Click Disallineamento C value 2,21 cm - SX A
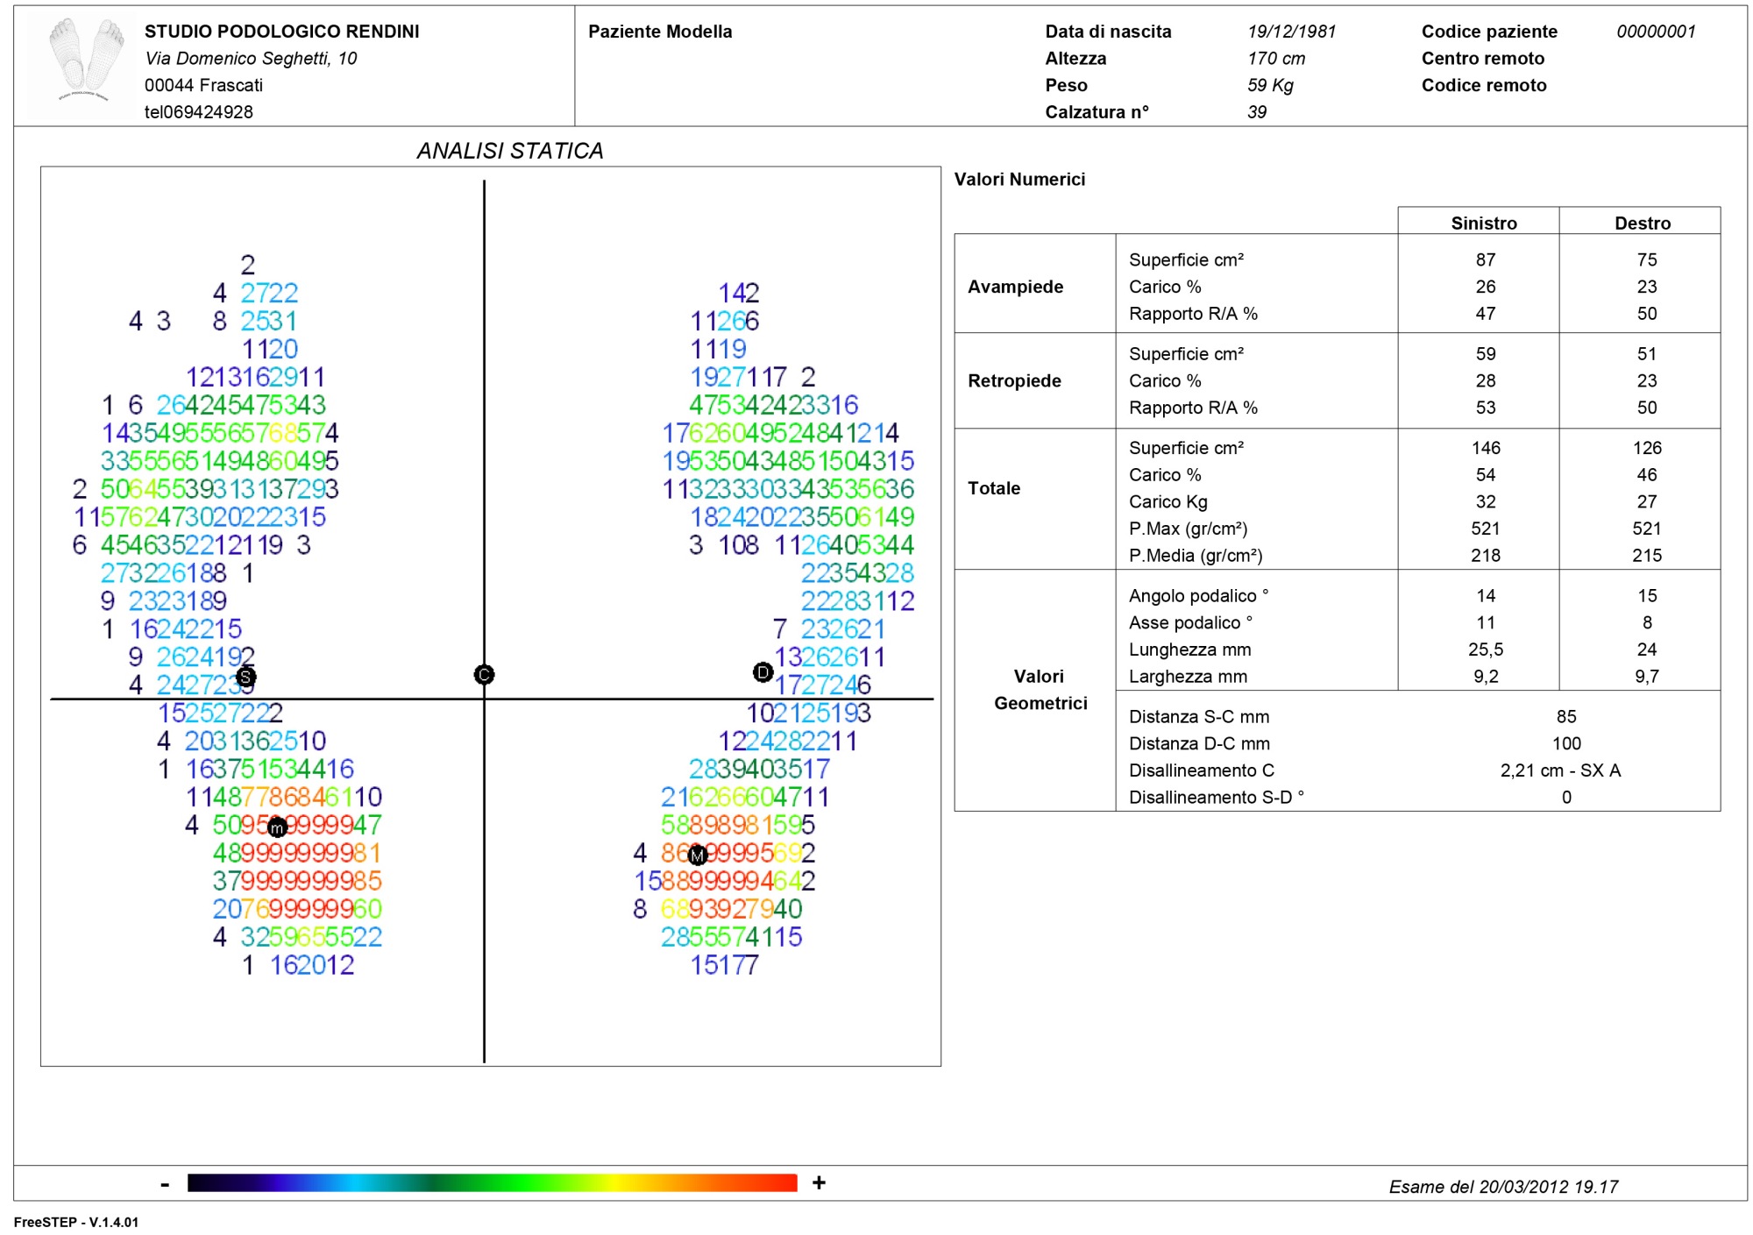Viewport: 1753px width, 1235px height. [x=1560, y=770]
